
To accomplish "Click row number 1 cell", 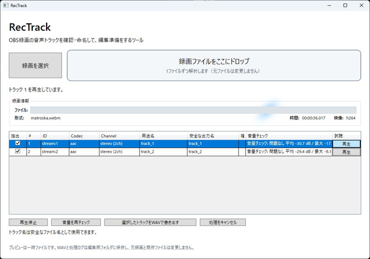I will coord(34,144).
